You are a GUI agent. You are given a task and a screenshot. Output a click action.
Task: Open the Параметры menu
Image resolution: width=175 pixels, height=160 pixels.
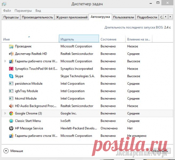[x=23, y=11]
